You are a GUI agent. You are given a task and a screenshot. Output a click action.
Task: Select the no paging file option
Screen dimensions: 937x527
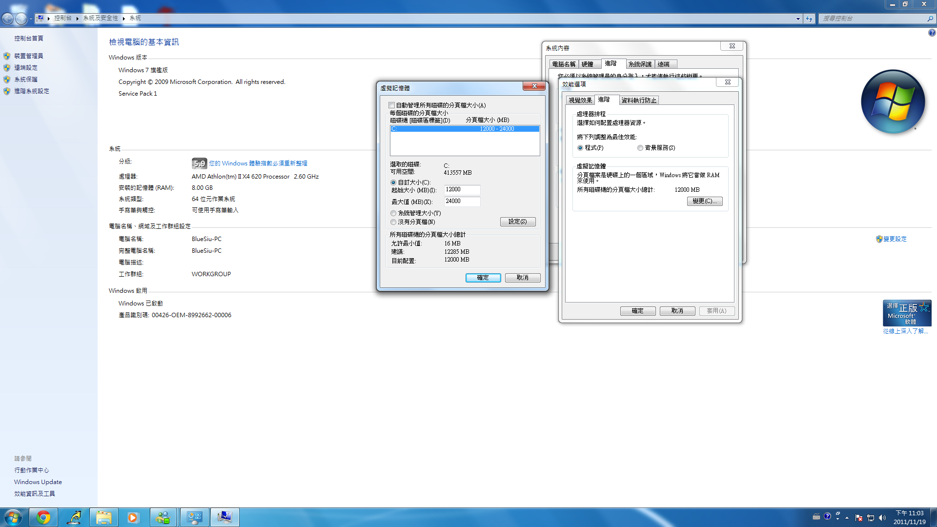393,222
